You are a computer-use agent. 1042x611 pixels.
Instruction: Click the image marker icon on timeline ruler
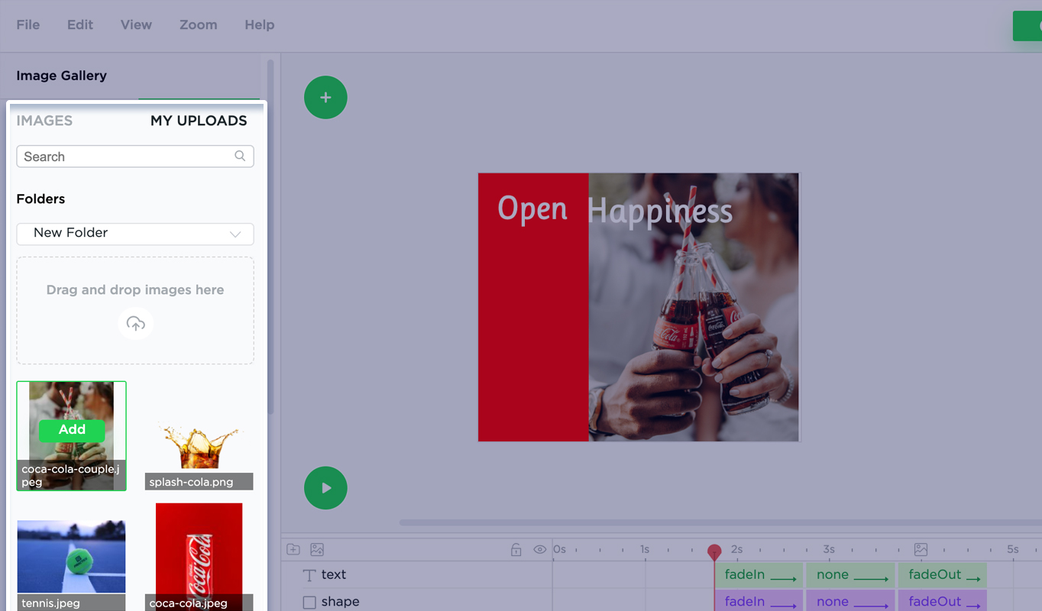921,549
